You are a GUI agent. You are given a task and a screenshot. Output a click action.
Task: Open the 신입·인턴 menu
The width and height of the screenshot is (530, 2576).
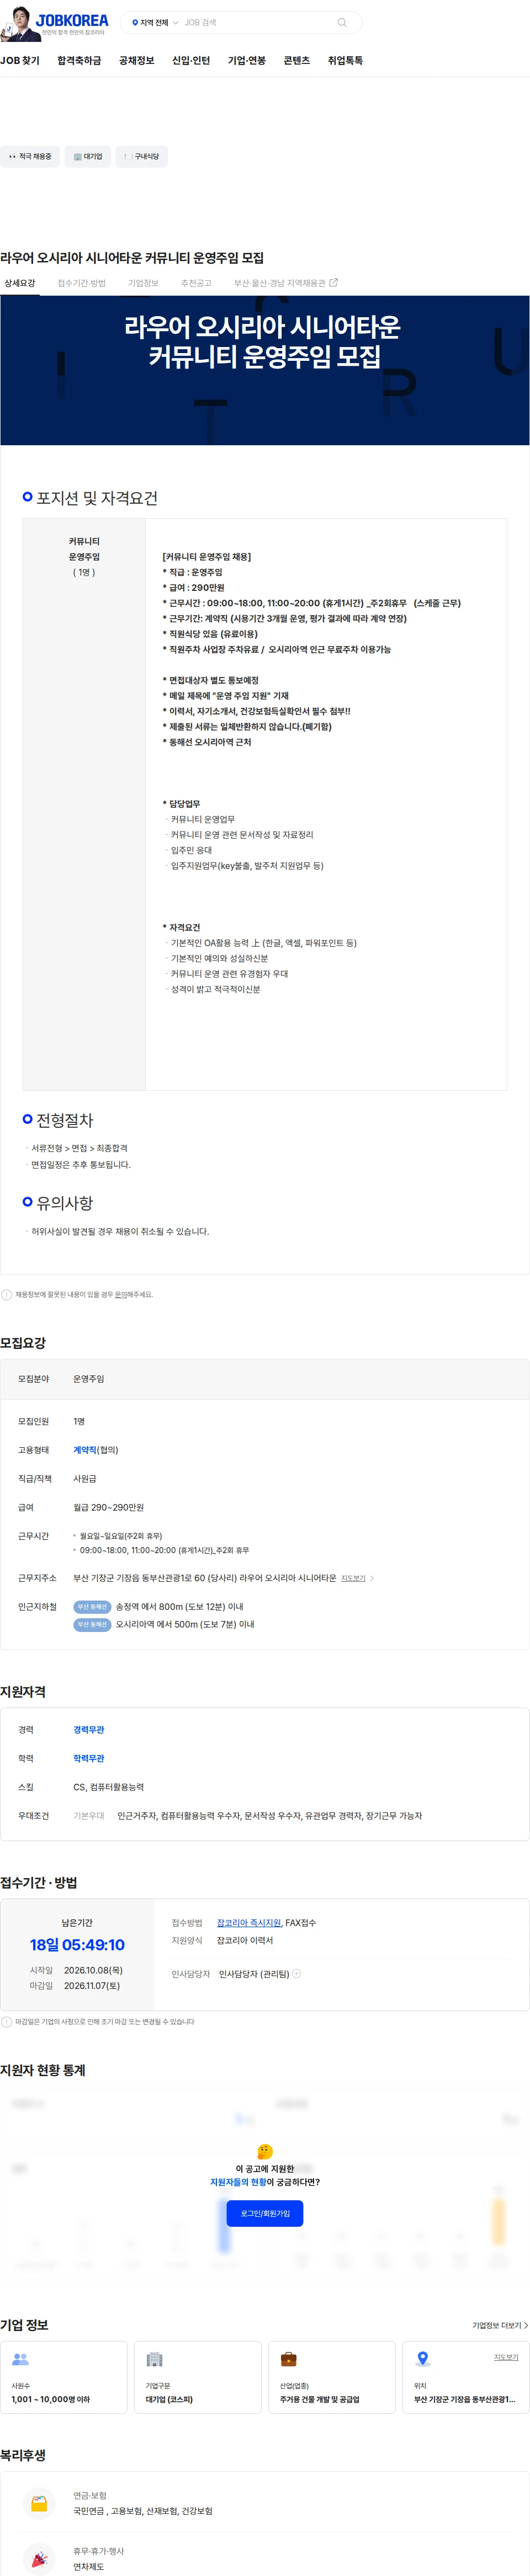pos(191,61)
